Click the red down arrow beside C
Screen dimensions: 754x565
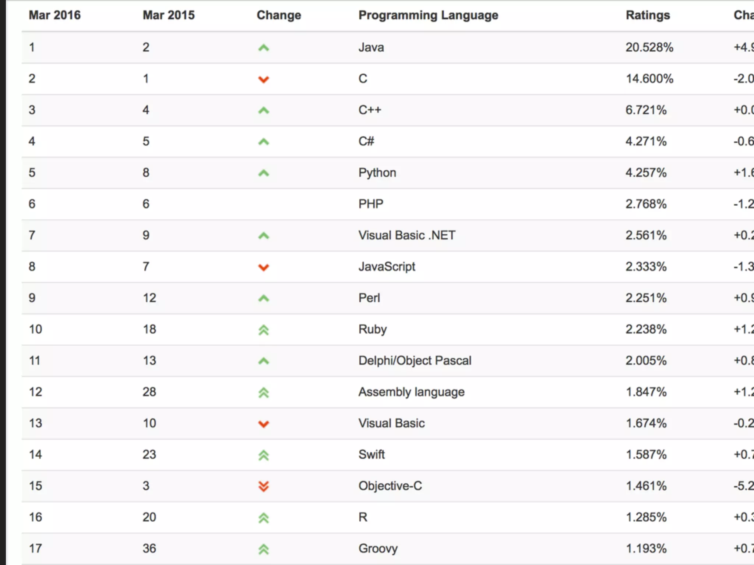pos(264,79)
